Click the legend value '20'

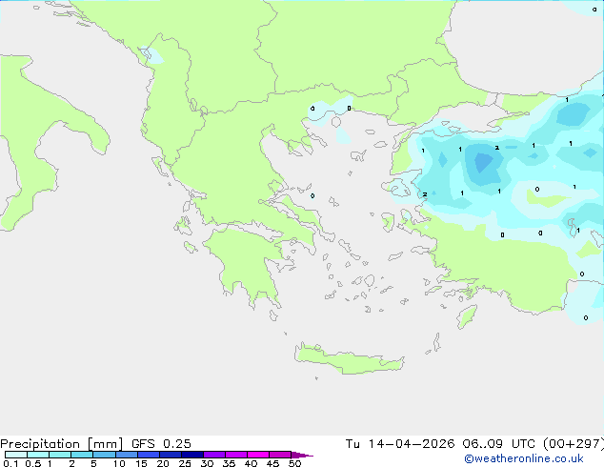click(163, 463)
